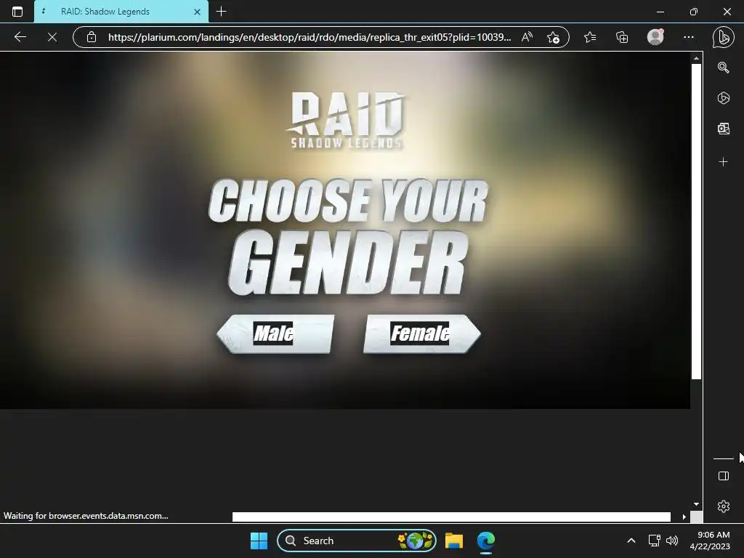Stop loading the page
744x558 pixels.
[x=52, y=37]
